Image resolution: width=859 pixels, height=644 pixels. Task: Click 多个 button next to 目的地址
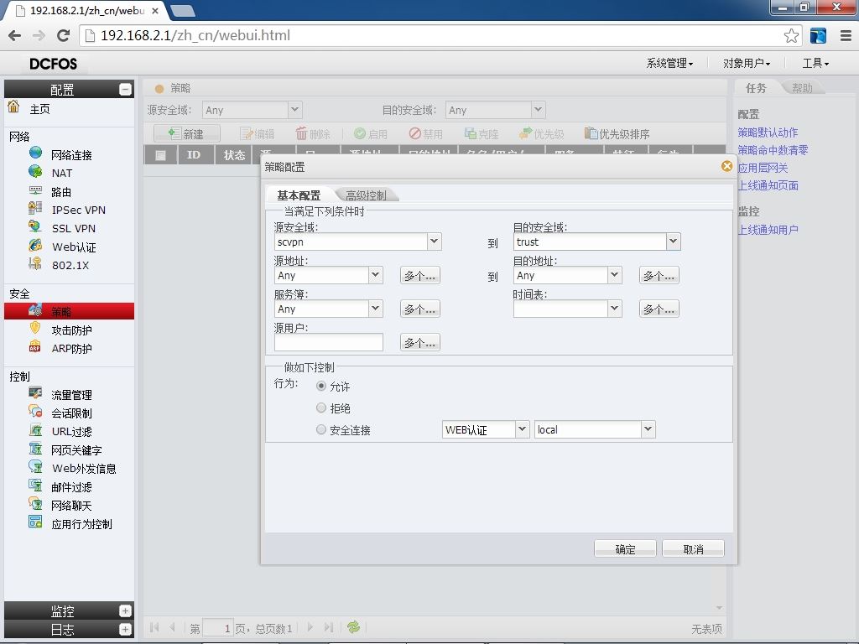click(659, 275)
